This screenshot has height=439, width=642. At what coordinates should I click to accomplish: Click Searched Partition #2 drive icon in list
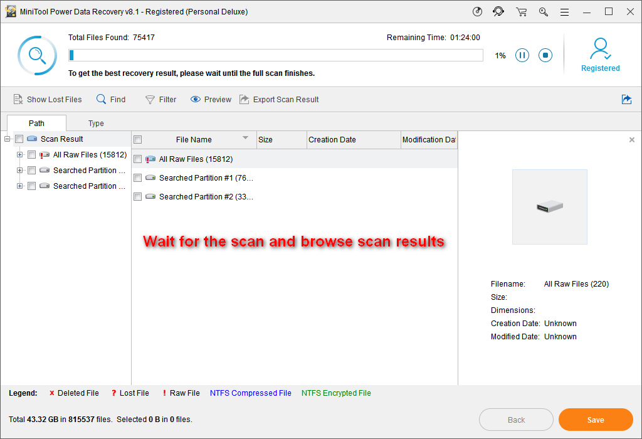click(150, 196)
